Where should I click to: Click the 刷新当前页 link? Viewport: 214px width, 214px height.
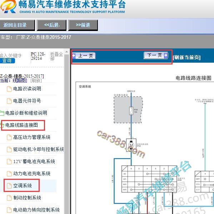(186, 57)
